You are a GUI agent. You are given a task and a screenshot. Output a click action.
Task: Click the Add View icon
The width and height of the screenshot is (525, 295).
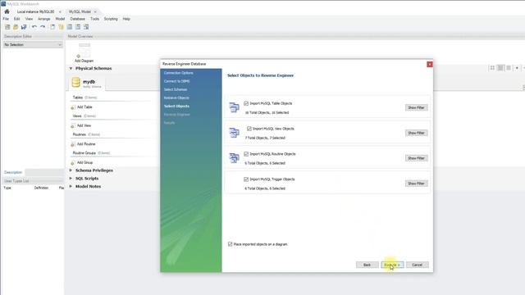[x=73, y=125]
